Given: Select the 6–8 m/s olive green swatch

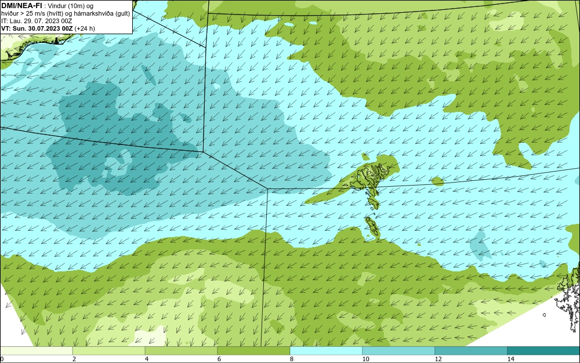Looking at the screenshot, I should [x=254, y=351].
